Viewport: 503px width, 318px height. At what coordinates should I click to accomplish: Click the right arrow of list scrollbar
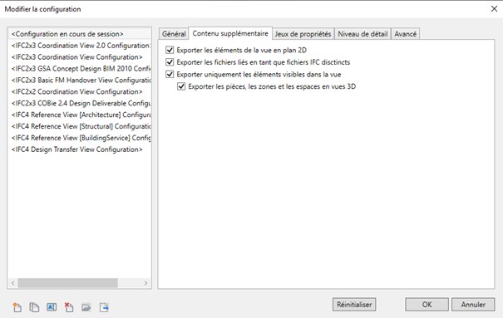[x=146, y=283]
